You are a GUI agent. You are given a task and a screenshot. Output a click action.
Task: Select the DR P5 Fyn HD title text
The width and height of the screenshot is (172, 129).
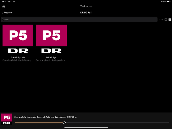(18, 57)
